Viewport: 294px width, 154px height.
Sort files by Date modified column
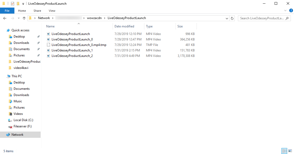pos(124,26)
